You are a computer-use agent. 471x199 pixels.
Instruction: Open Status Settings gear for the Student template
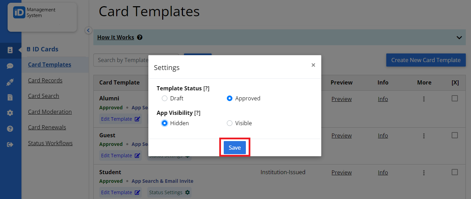(169, 192)
